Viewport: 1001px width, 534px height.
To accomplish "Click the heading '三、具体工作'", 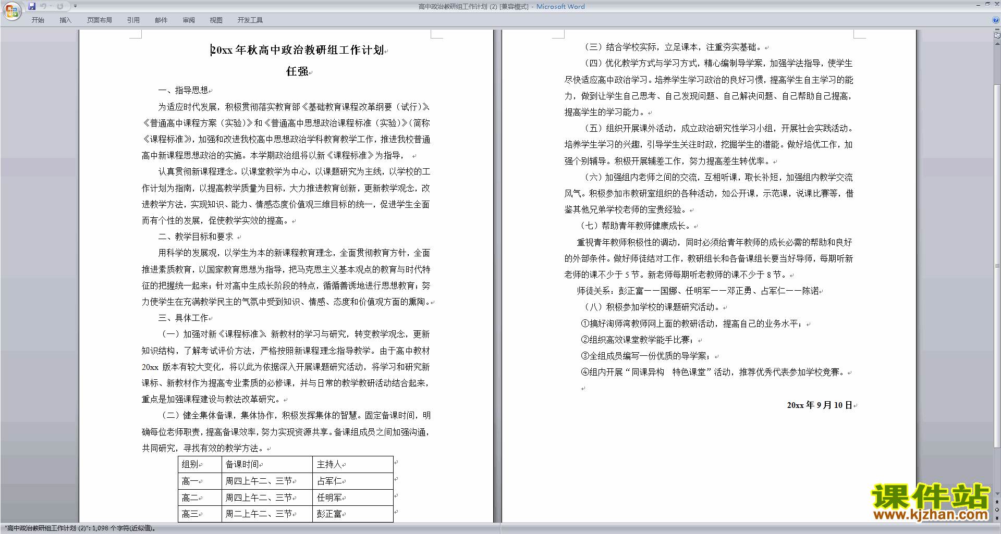I will [183, 318].
